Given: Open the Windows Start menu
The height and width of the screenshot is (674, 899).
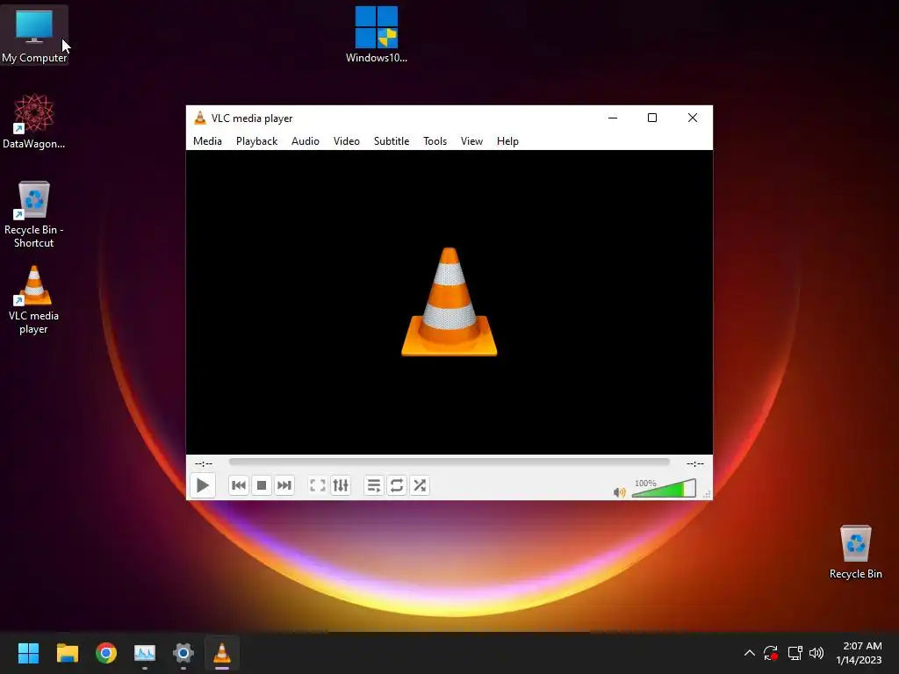Looking at the screenshot, I should point(28,653).
